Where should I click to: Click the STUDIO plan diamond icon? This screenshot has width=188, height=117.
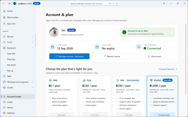coord(151,80)
